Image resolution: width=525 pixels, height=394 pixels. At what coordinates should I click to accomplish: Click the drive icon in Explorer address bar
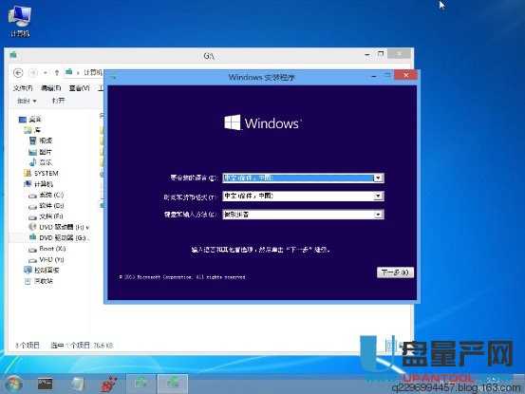click(x=69, y=72)
